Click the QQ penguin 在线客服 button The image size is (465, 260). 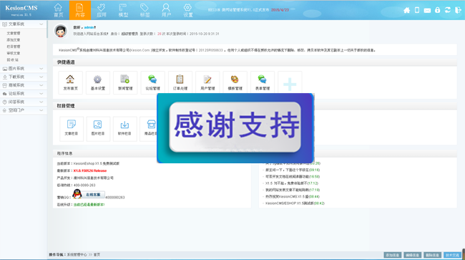click(89, 194)
